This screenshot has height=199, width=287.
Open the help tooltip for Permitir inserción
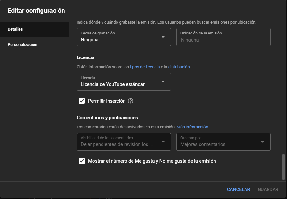[130, 101]
